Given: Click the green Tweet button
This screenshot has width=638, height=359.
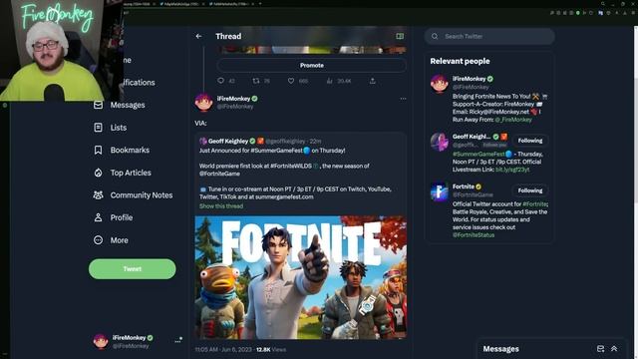Looking at the screenshot, I should coord(133,269).
